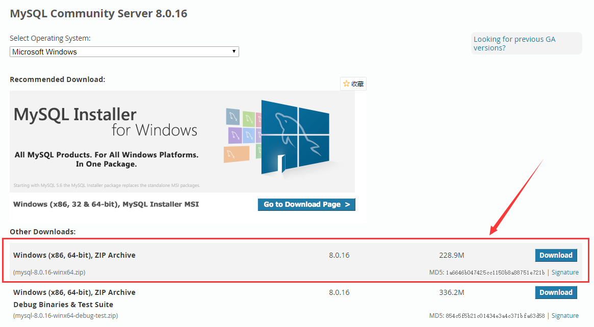The image size is (594, 327).
Task: Open Looking for previous GA versions link
Action: tap(514, 43)
